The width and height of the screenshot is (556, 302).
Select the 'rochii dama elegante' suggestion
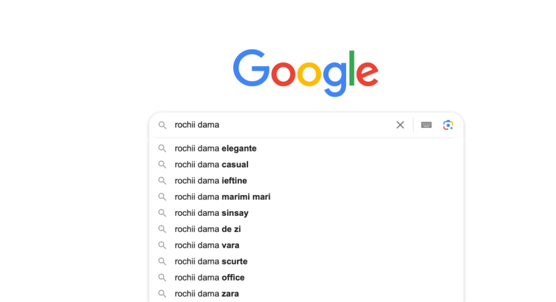215,149
